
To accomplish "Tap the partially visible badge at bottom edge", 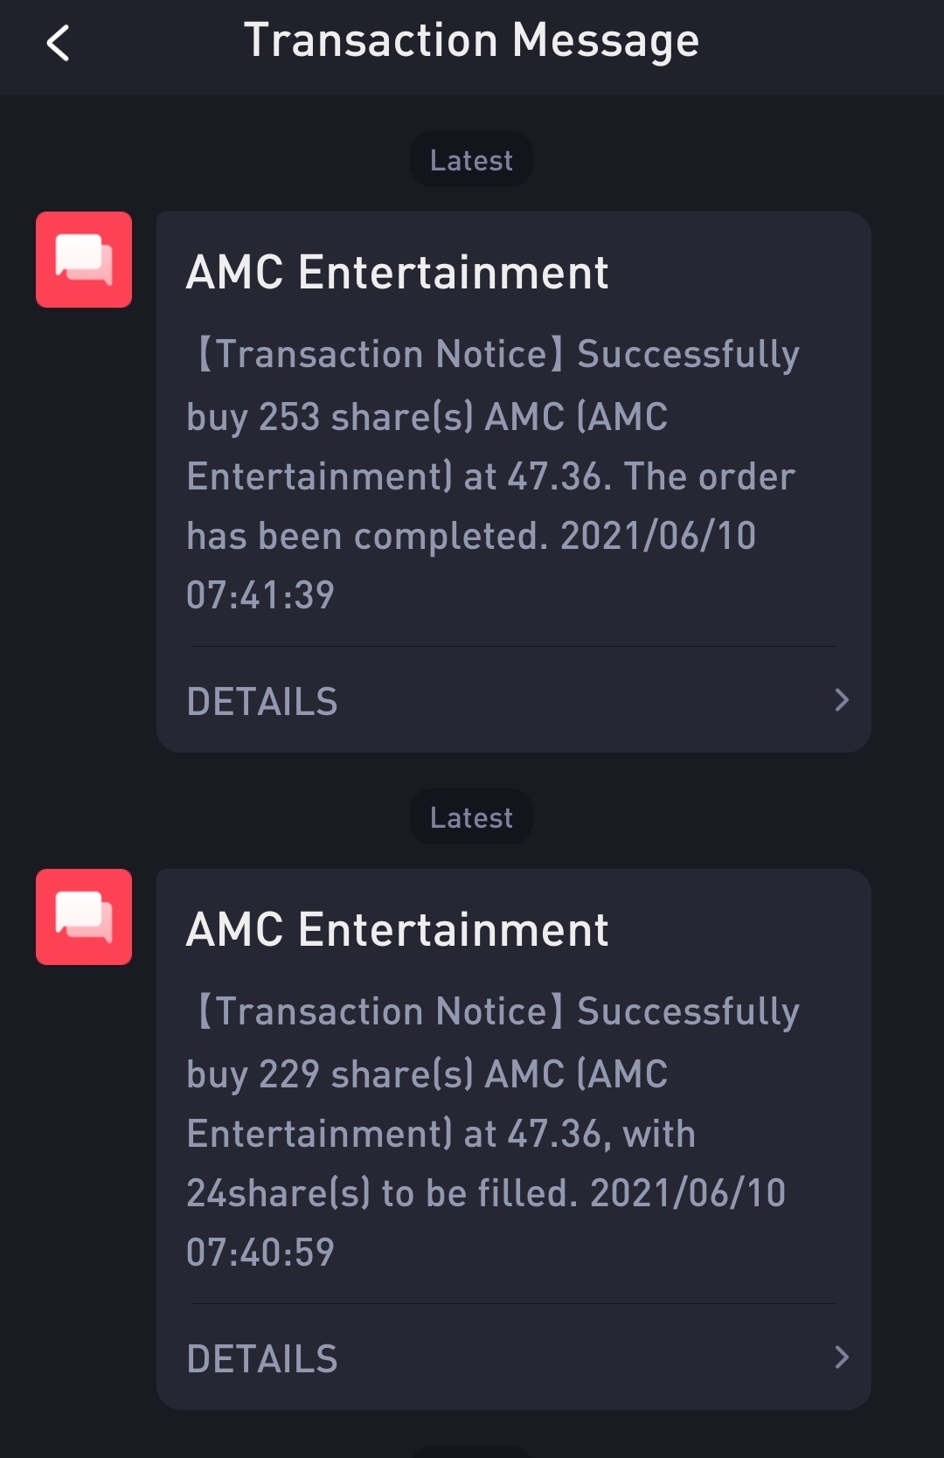I will (x=471, y=1452).
